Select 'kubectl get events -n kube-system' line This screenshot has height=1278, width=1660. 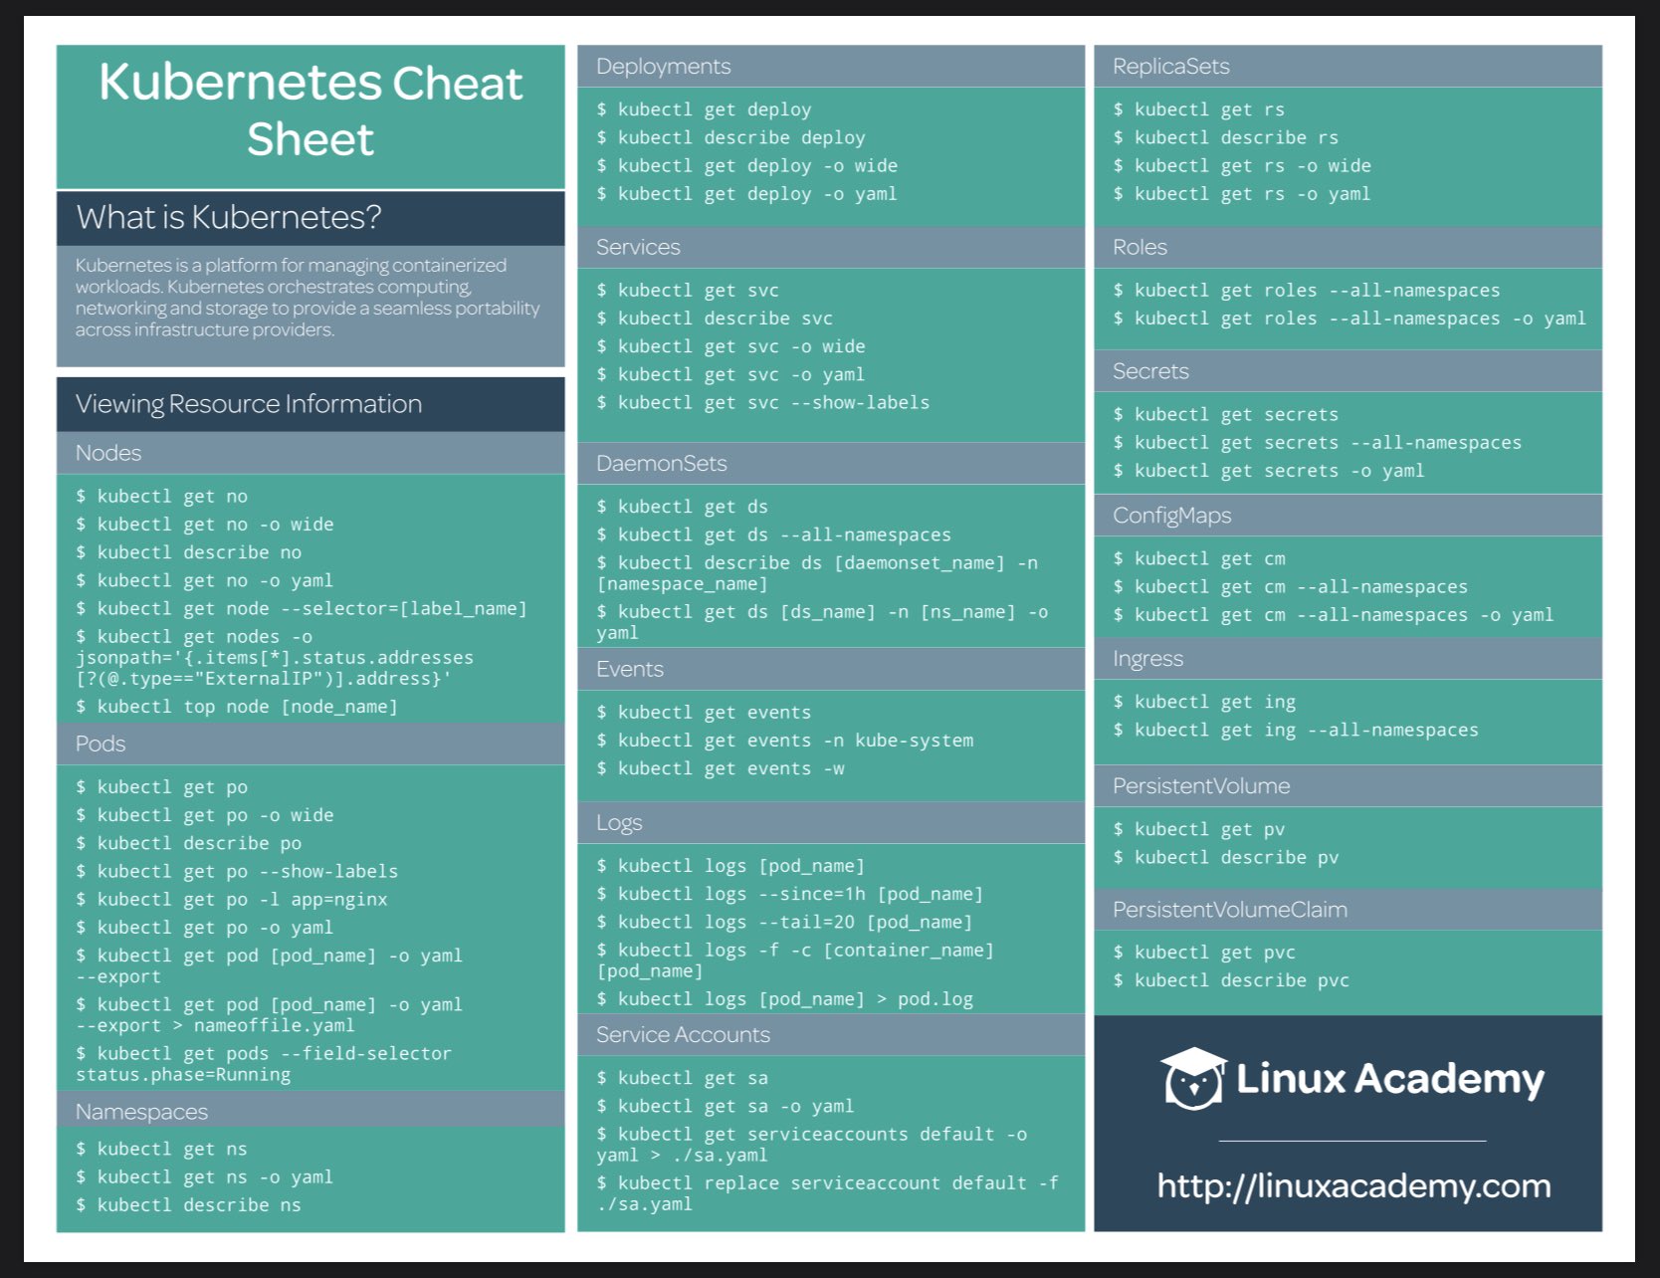pos(785,741)
